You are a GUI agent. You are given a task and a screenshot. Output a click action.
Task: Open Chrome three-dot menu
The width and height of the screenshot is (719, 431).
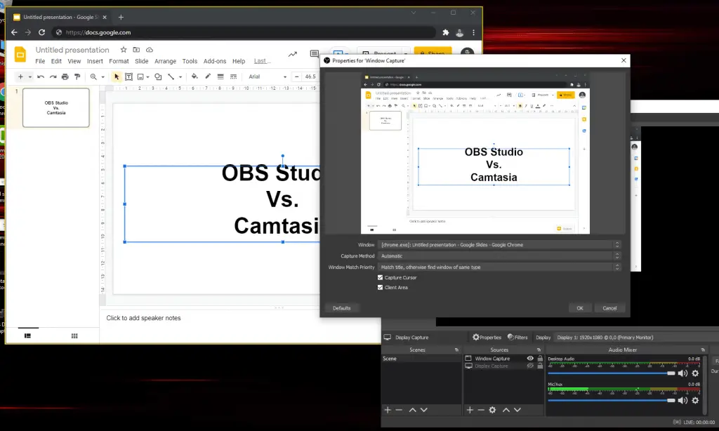(474, 32)
